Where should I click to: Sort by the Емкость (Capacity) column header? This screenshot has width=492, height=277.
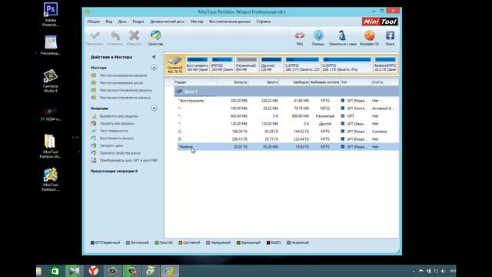(x=232, y=82)
